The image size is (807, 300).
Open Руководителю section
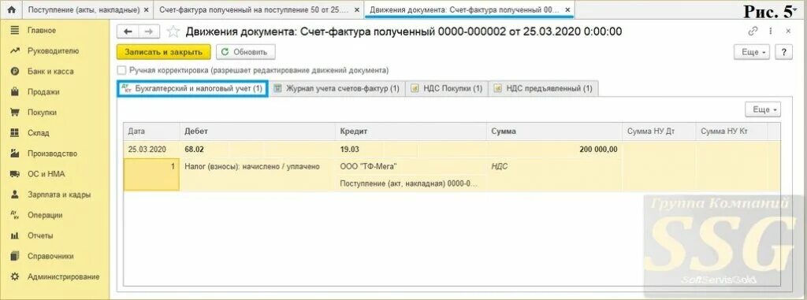pos(53,51)
